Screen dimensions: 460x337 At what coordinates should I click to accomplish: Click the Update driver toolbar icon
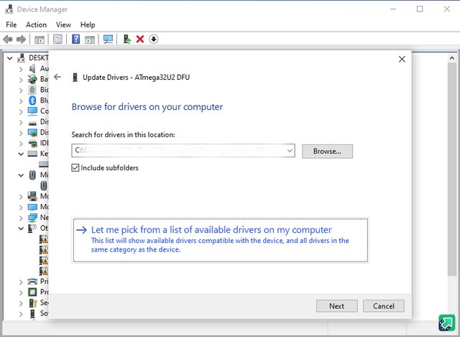pyautogui.click(x=126, y=39)
